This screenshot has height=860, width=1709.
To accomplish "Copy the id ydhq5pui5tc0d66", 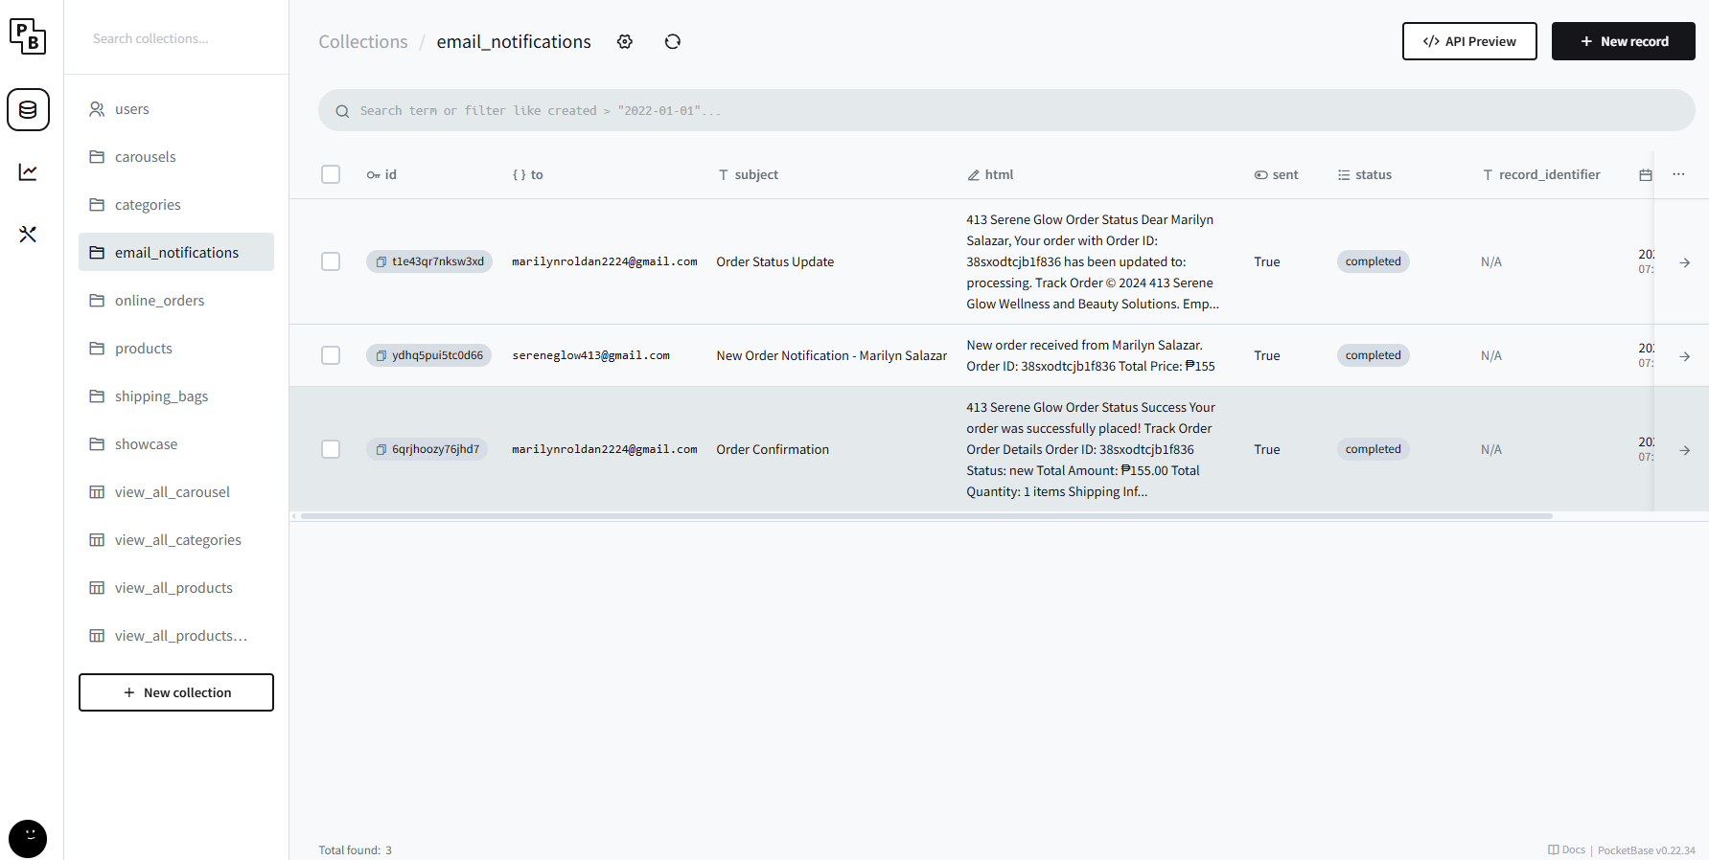I will [x=381, y=355].
